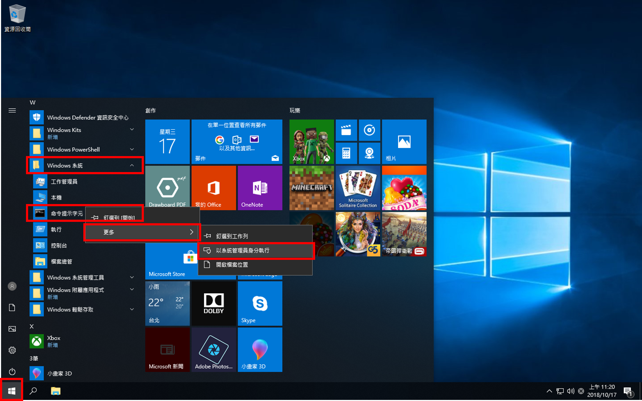This screenshot has width=642, height=401.
Task: Click the 玩樂 tile group header
Action: (x=295, y=111)
